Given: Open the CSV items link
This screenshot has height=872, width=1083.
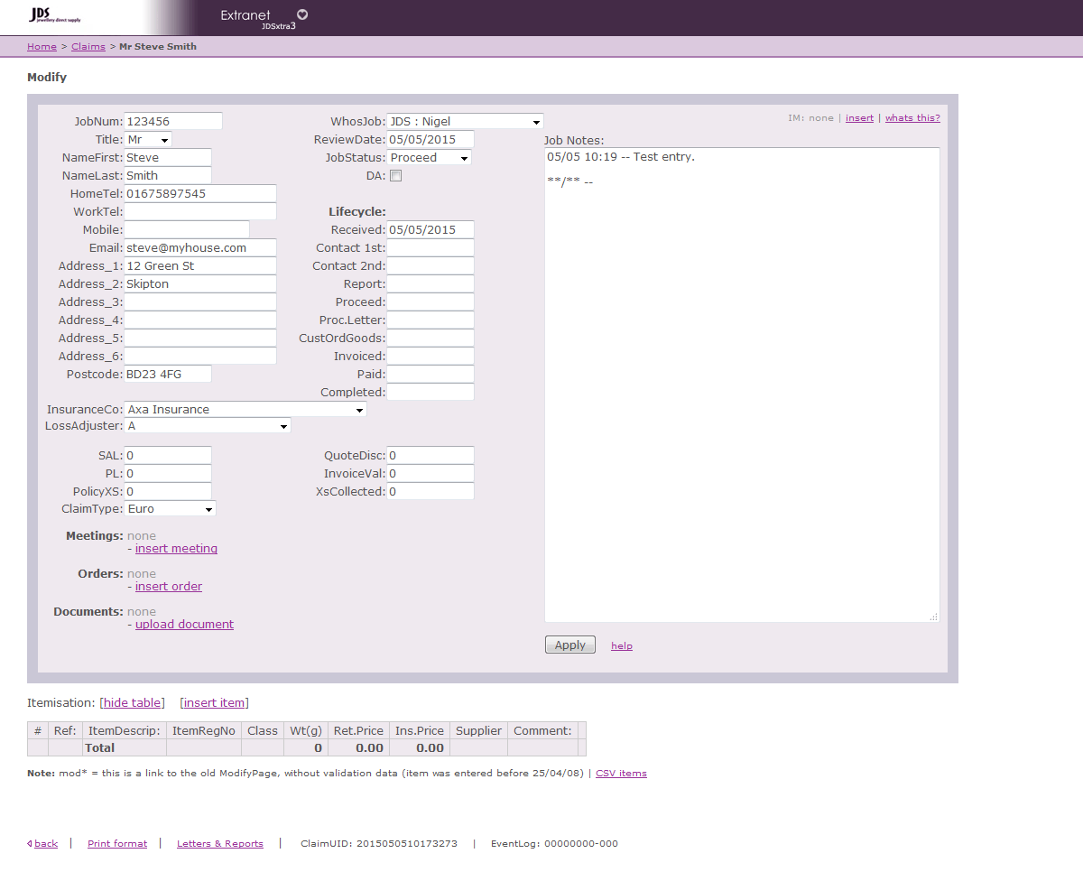Looking at the screenshot, I should tap(621, 774).
